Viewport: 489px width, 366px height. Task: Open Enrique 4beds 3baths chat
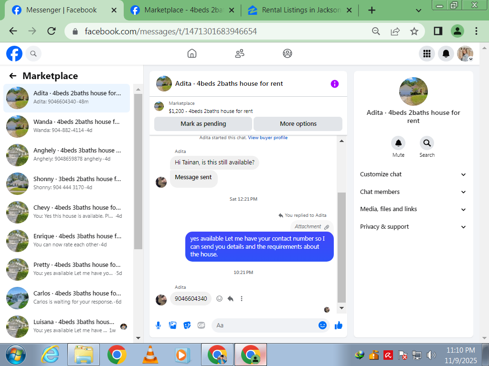[67, 241]
